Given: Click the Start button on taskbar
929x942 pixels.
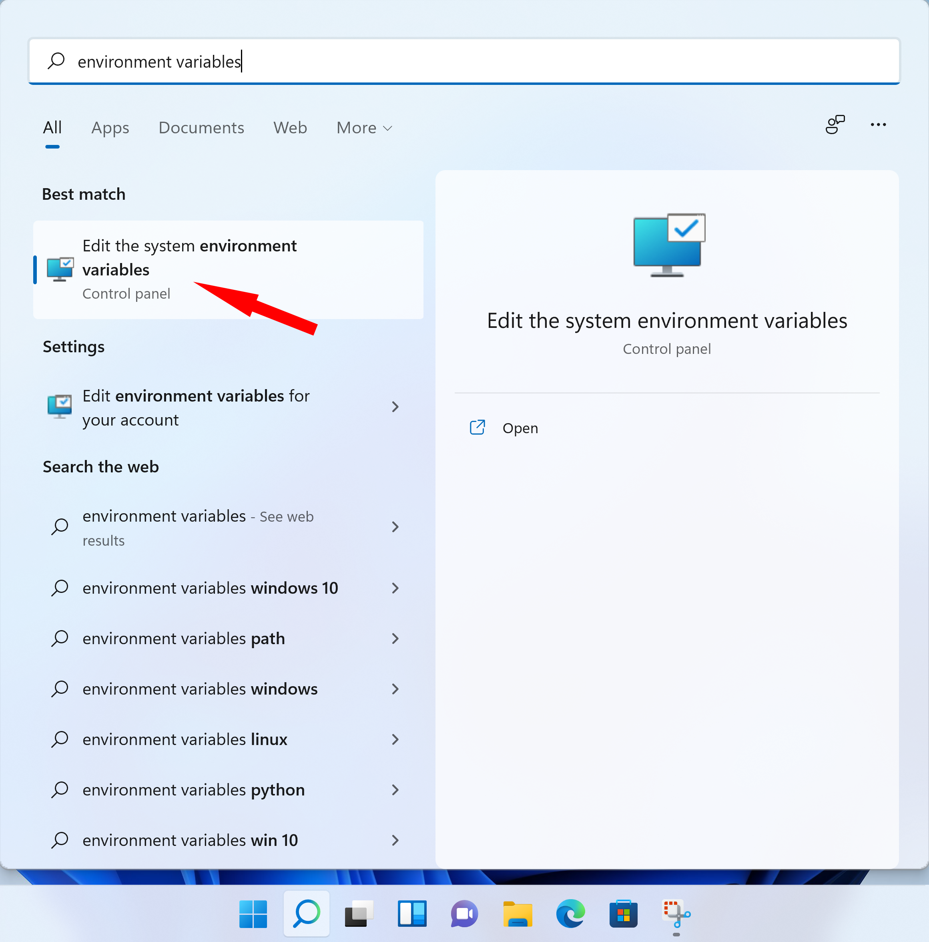Looking at the screenshot, I should [x=253, y=914].
